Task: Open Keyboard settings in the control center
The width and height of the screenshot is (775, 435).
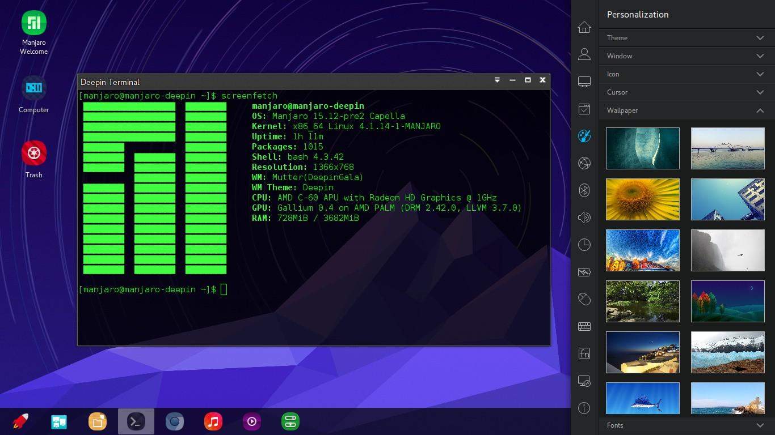Action: click(584, 326)
